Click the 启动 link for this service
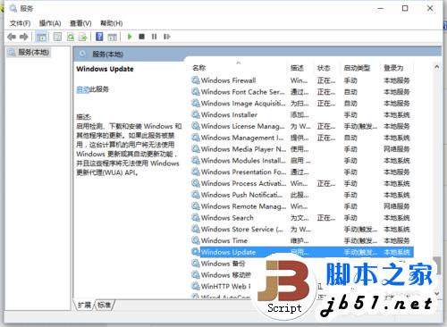Image resolution: width=447 pixels, height=327 pixels. pyautogui.click(x=83, y=89)
